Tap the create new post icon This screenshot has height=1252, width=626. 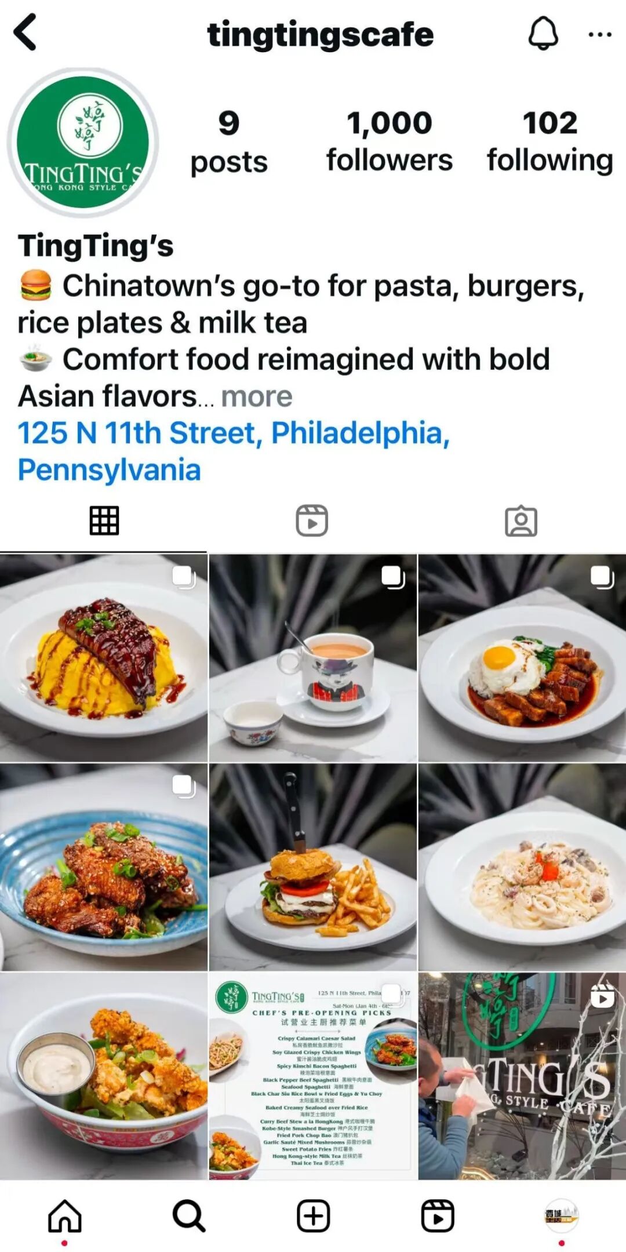point(314,1215)
